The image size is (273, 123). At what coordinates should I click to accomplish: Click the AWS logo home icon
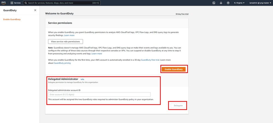[4, 3]
